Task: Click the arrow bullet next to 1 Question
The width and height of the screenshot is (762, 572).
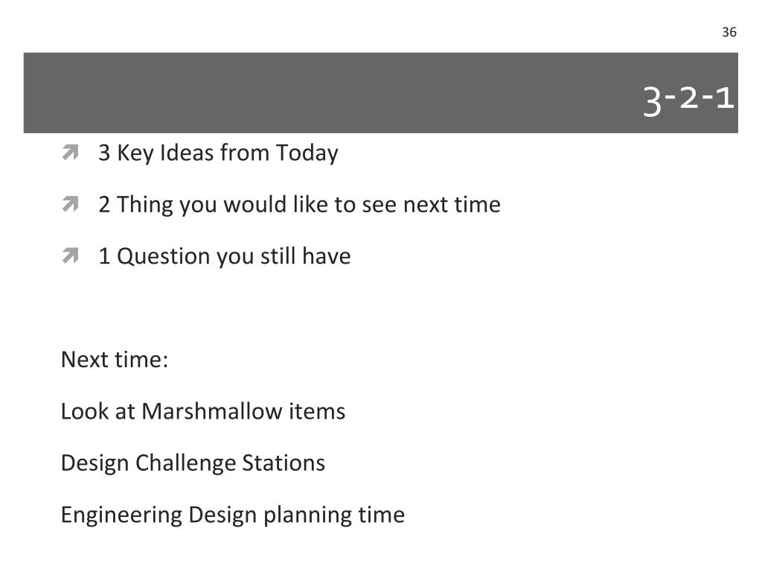Action: tap(71, 255)
